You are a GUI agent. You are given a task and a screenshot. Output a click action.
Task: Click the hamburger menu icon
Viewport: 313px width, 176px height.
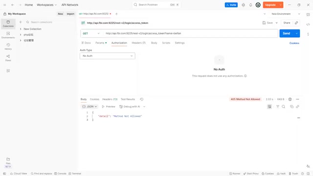tap(4, 5)
